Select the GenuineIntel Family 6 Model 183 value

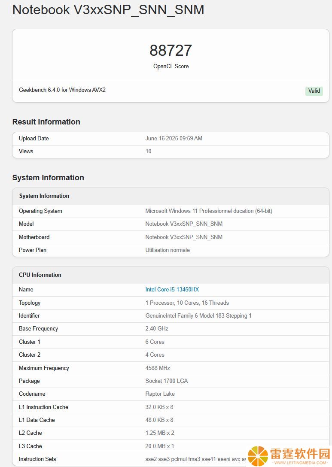(198, 316)
